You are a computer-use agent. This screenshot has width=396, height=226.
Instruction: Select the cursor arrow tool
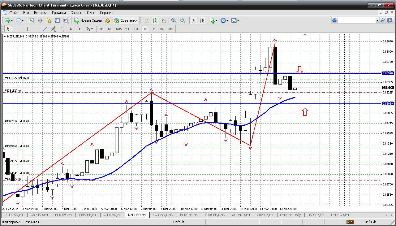(x=8, y=29)
